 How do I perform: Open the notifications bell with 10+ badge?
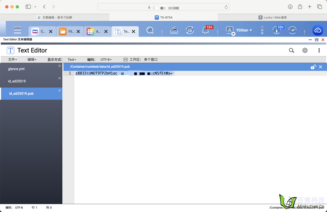pyautogui.click(x=206, y=30)
